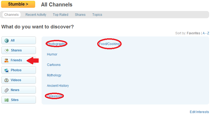Open the Television channel link

(x=54, y=96)
